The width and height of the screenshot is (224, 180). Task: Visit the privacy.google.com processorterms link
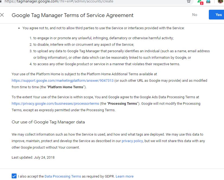click(x=55, y=104)
